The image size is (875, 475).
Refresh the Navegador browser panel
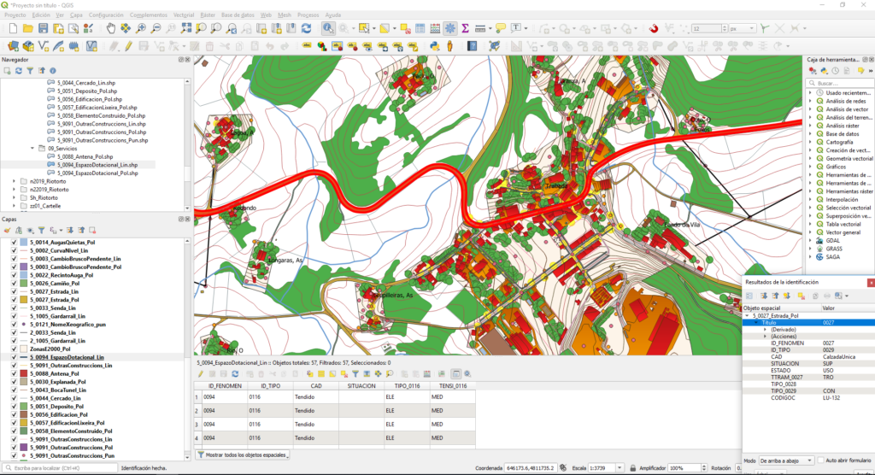pos(19,71)
